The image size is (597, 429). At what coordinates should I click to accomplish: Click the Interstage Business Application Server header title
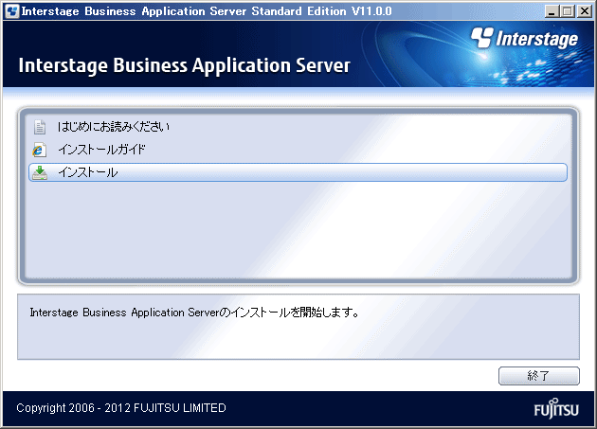click(x=184, y=65)
